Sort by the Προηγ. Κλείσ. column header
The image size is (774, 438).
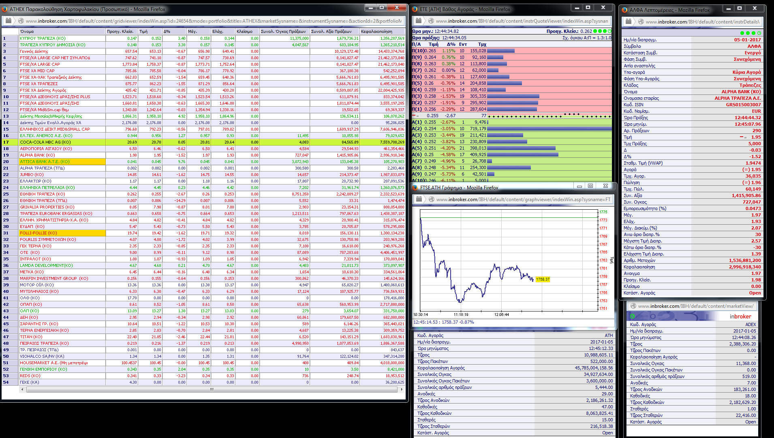pos(122,31)
